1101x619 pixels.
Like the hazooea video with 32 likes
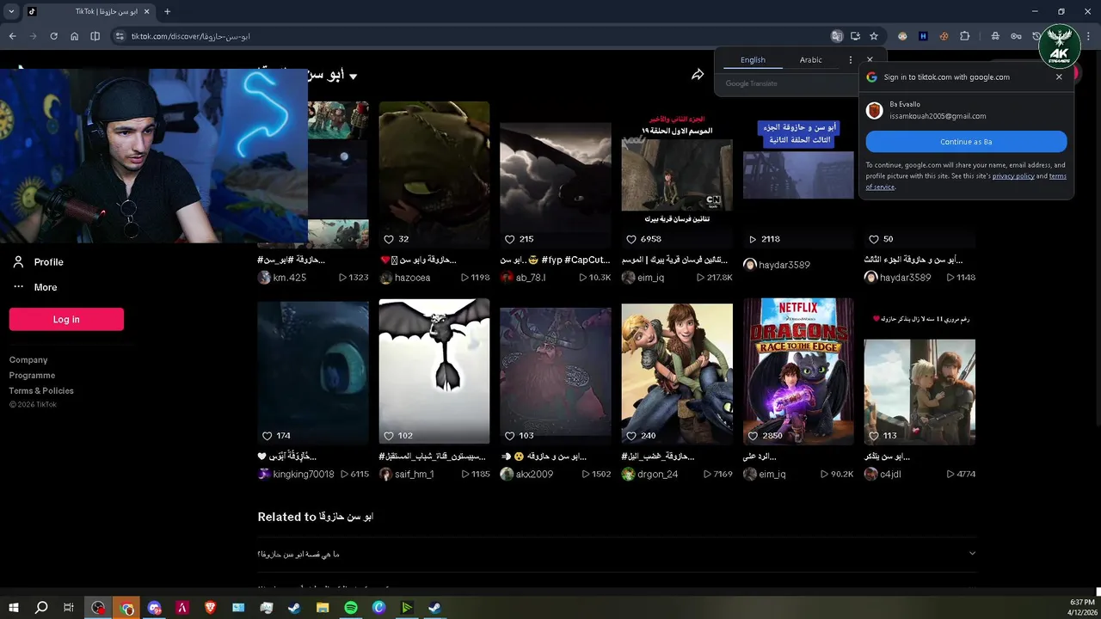tap(389, 239)
